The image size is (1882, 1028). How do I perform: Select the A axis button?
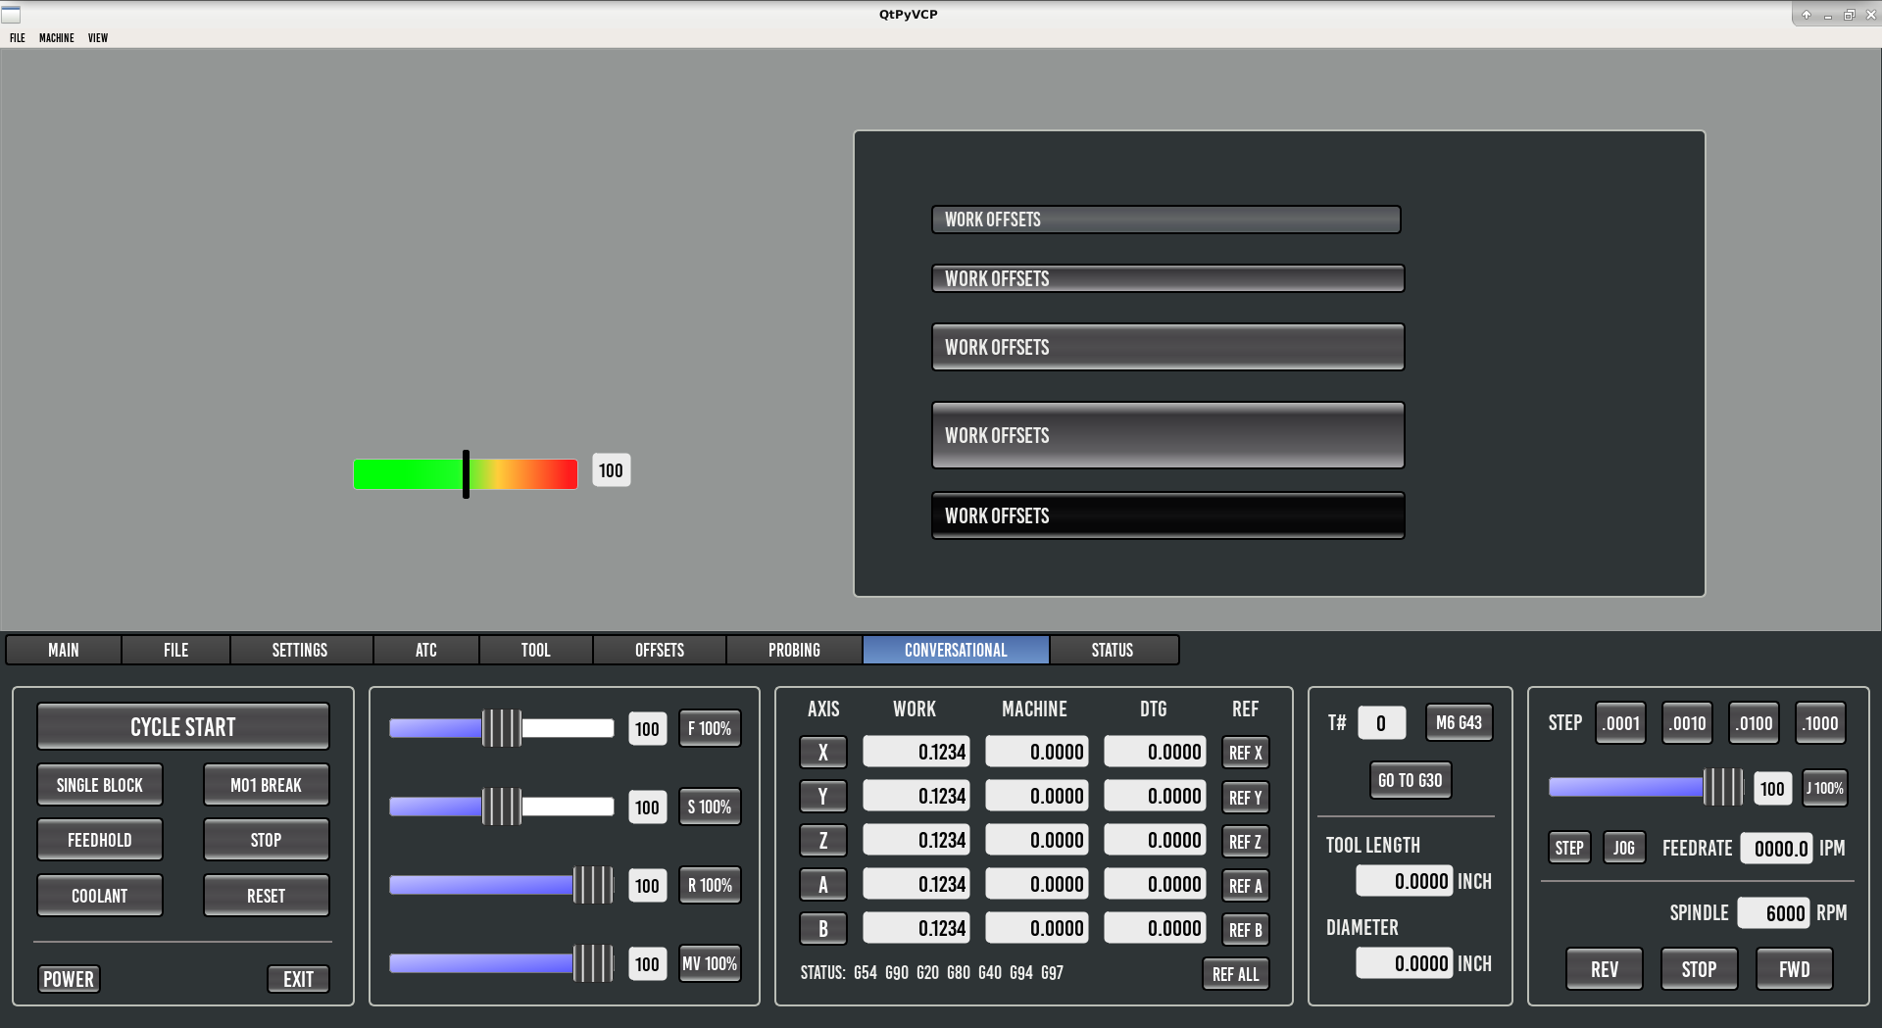823,885
